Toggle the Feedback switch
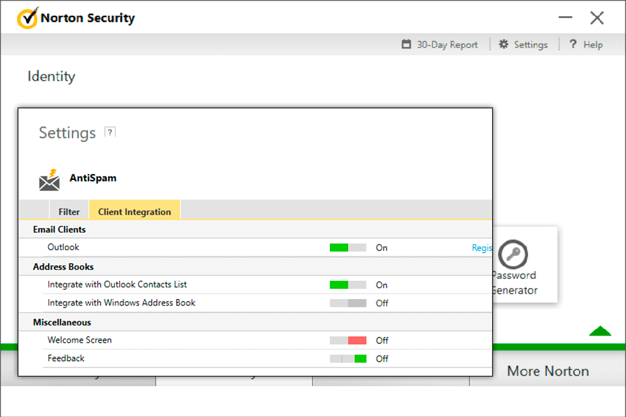The height and width of the screenshot is (417, 626). (x=348, y=358)
